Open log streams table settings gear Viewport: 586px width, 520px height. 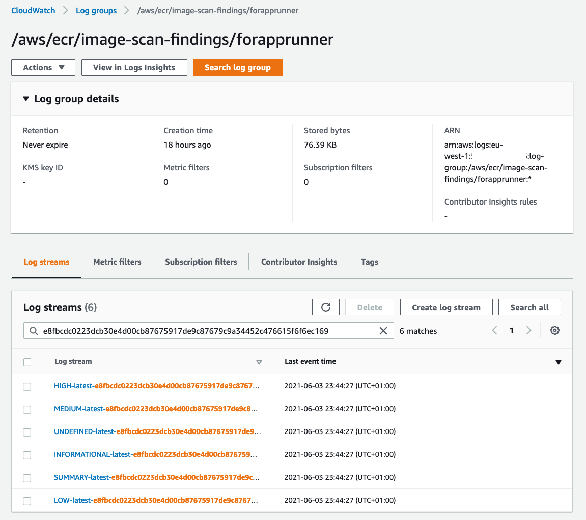tap(554, 330)
